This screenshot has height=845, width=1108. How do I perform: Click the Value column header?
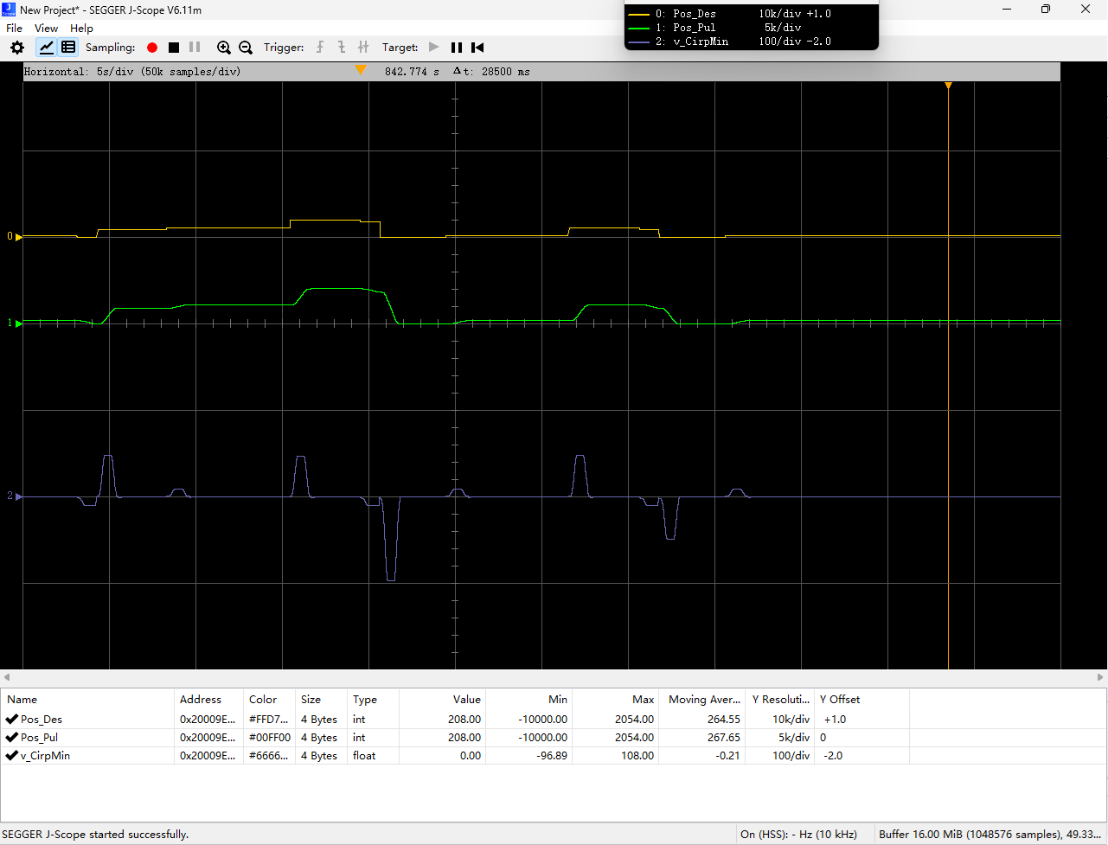442,700
